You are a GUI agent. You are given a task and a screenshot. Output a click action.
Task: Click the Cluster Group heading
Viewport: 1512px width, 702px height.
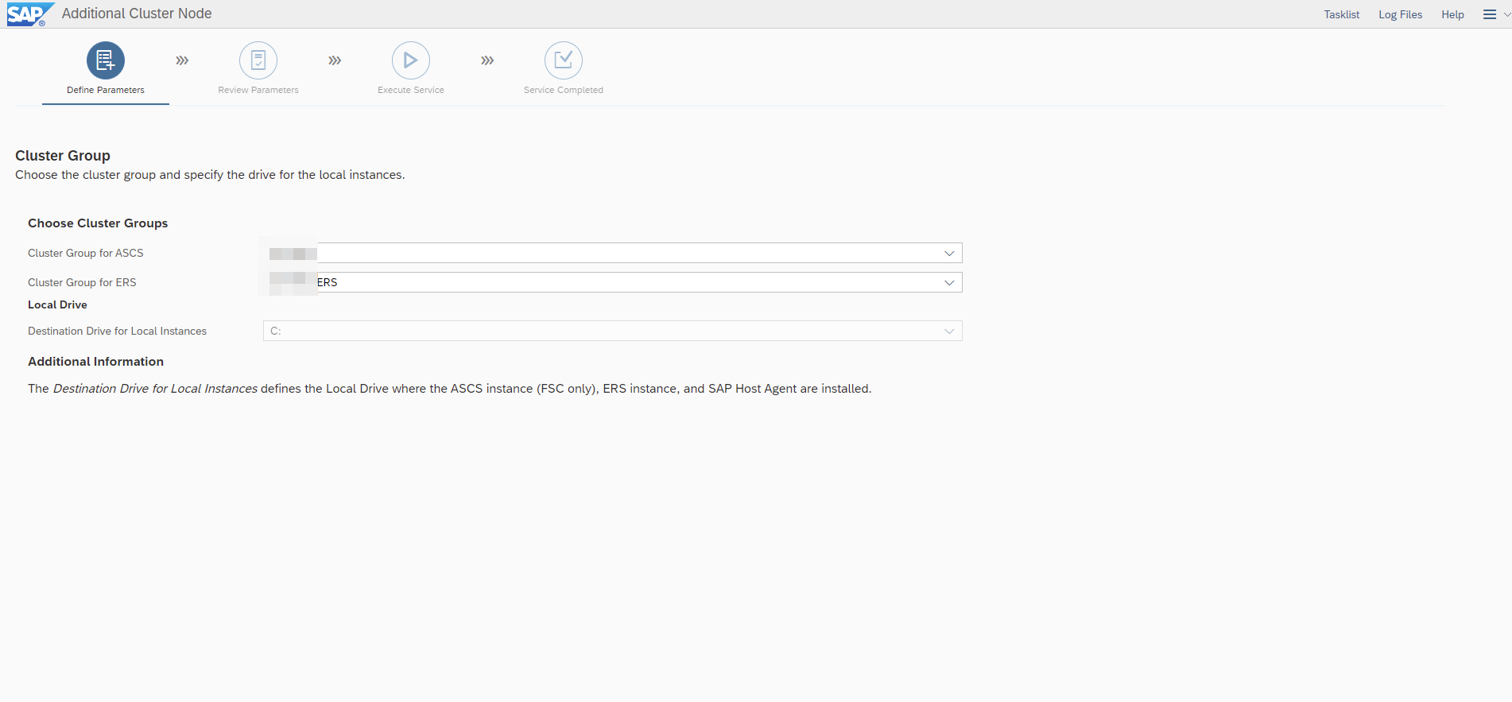point(63,156)
